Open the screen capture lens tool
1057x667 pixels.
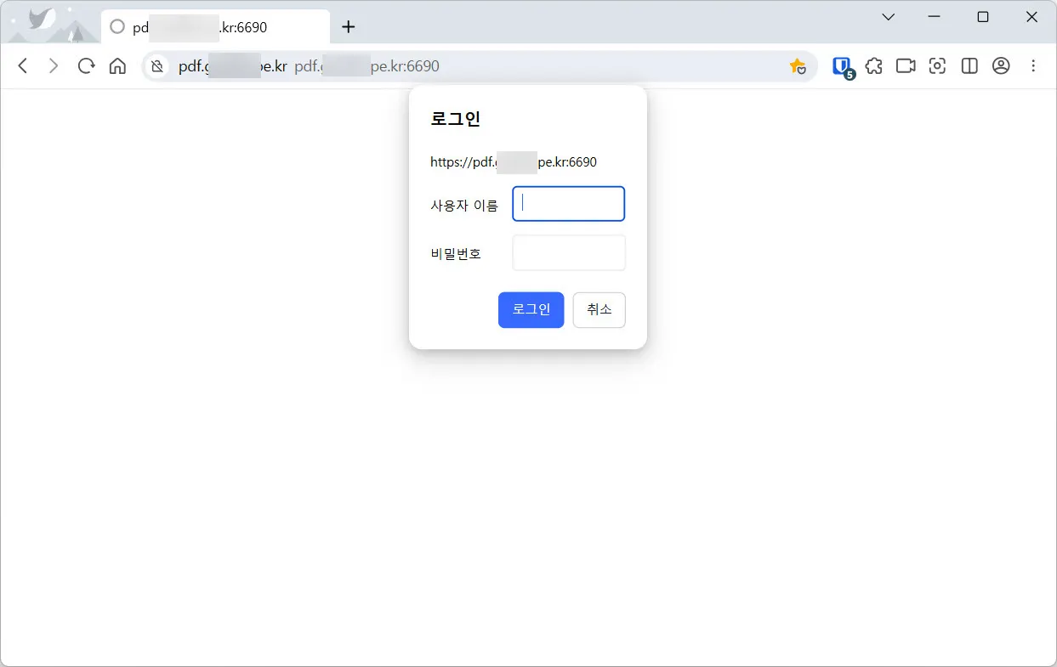tap(937, 65)
